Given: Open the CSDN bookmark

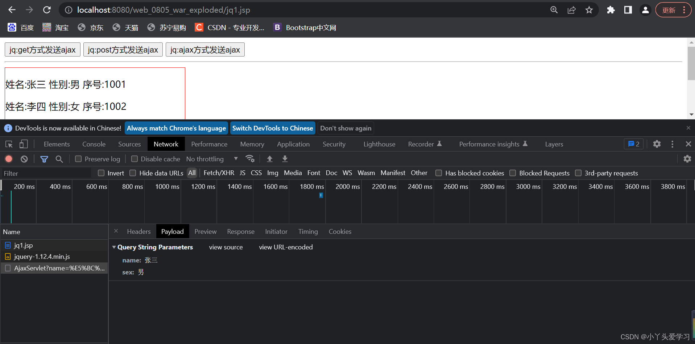Looking at the screenshot, I should coord(229,28).
